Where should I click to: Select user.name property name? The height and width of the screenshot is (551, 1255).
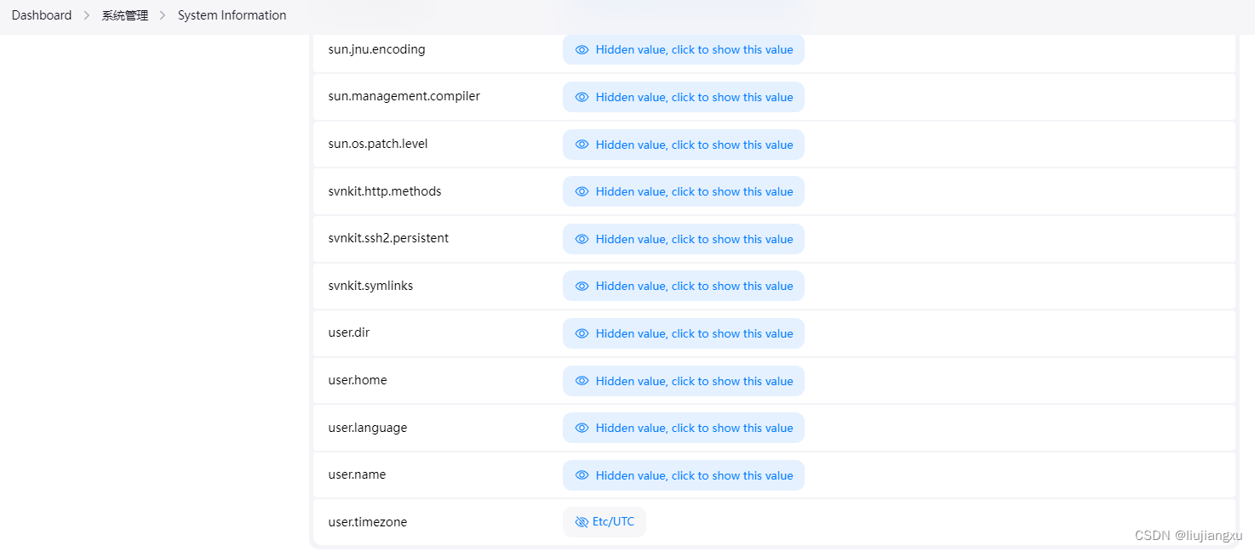tap(357, 474)
